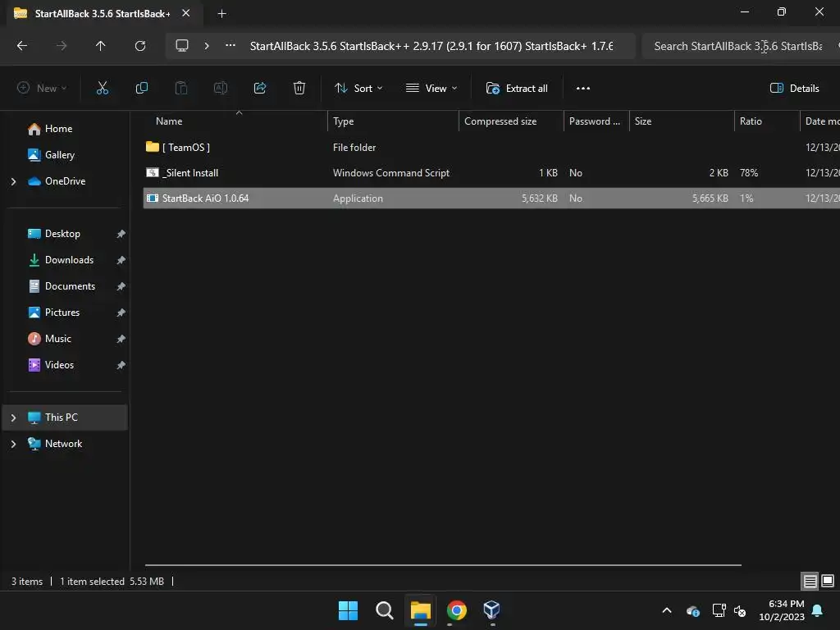Image resolution: width=840 pixels, height=630 pixels.
Task: Go back to the previous folder
Action: click(22, 46)
